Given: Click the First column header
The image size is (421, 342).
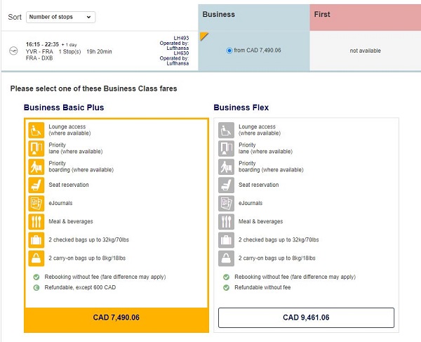Looking at the screenshot, I should click(365, 15).
